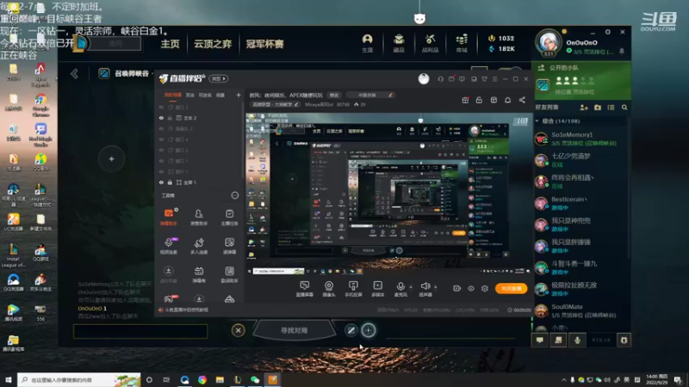Open the 视频连麦 tool icon
Image resolution: width=689 pixels, height=387 pixels.
tap(168, 246)
